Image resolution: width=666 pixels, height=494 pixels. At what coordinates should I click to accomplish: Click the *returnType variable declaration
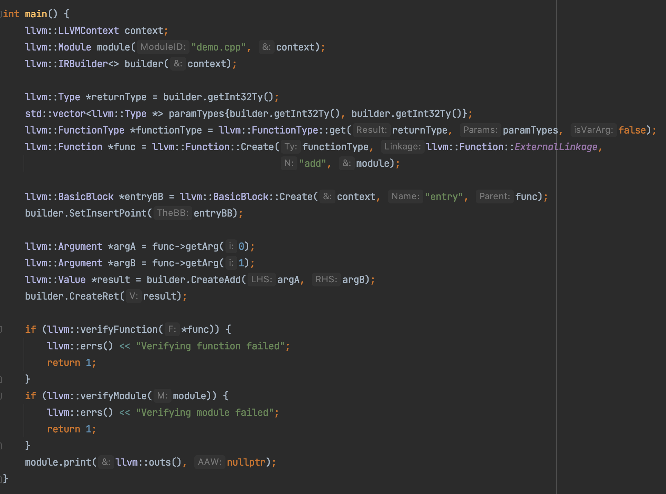[x=116, y=97]
